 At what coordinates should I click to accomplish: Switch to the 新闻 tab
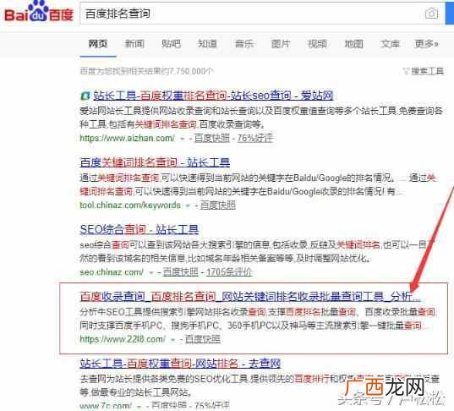[134, 44]
